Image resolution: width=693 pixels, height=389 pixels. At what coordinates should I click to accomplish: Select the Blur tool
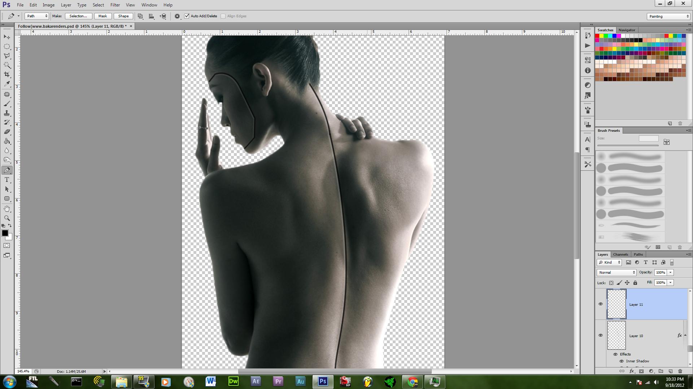(x=7, y=151)
